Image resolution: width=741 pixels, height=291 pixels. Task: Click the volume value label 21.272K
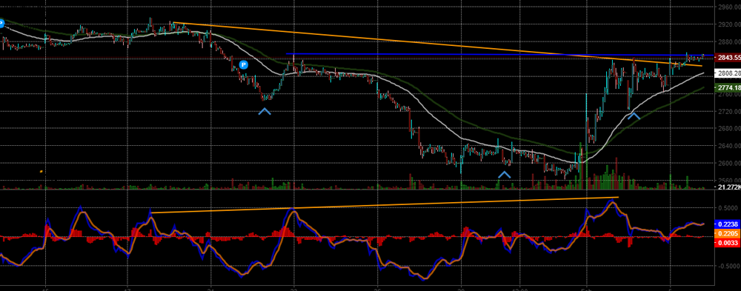728,187
